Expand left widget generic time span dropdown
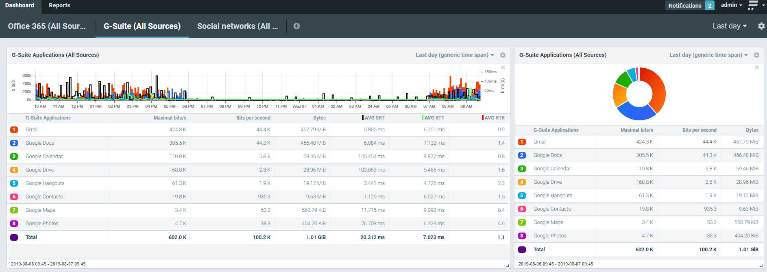The image size is (767, 272). pos(455,55)
